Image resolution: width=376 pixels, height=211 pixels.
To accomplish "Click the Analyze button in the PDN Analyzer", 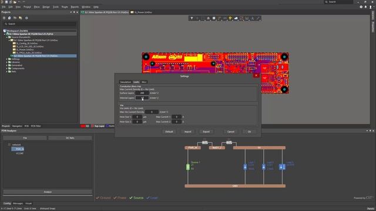I will pos(48,192).
